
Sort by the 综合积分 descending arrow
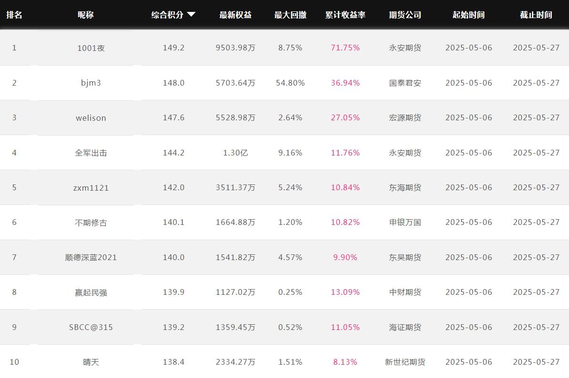coord(191,14)
